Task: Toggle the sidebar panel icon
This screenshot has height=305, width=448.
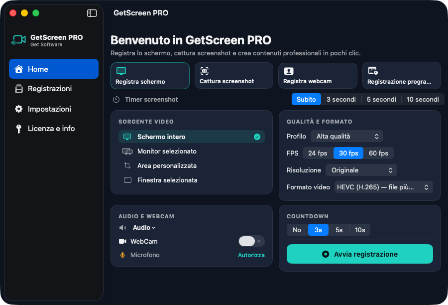Action: 92,13
